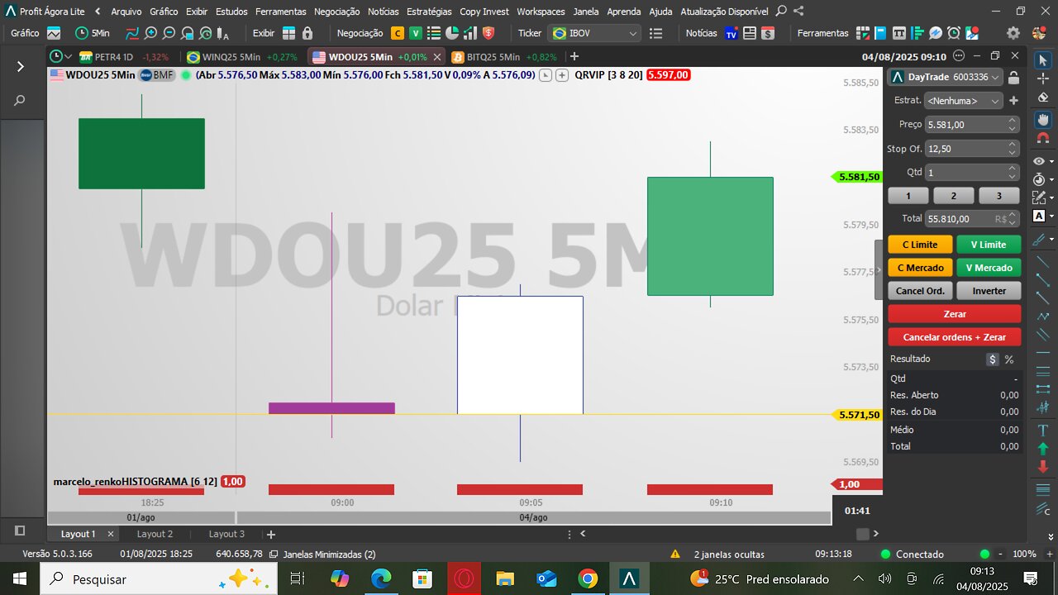Open the TV news icon
This screenshot has height=595, width=1058.
pyautogui.click(x=731, y=33)
